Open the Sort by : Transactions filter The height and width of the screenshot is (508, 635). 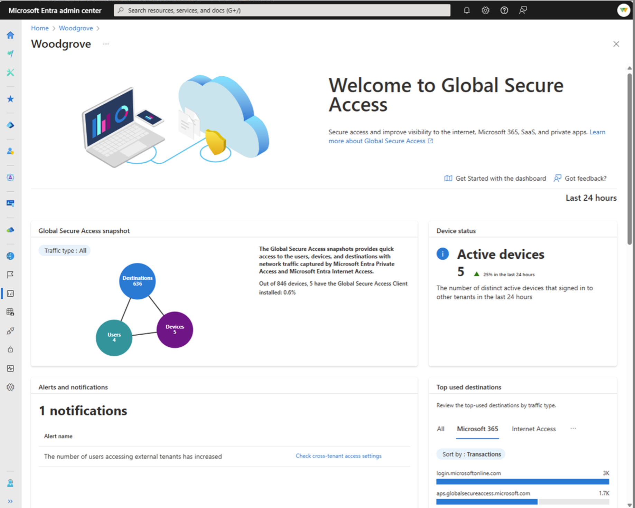(471, 454)
